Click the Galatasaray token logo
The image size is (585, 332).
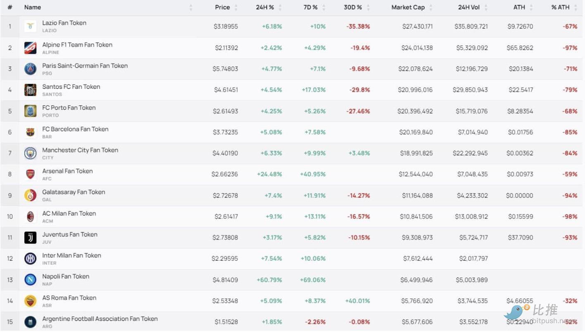pyautogui.click(x=30, y=195)
